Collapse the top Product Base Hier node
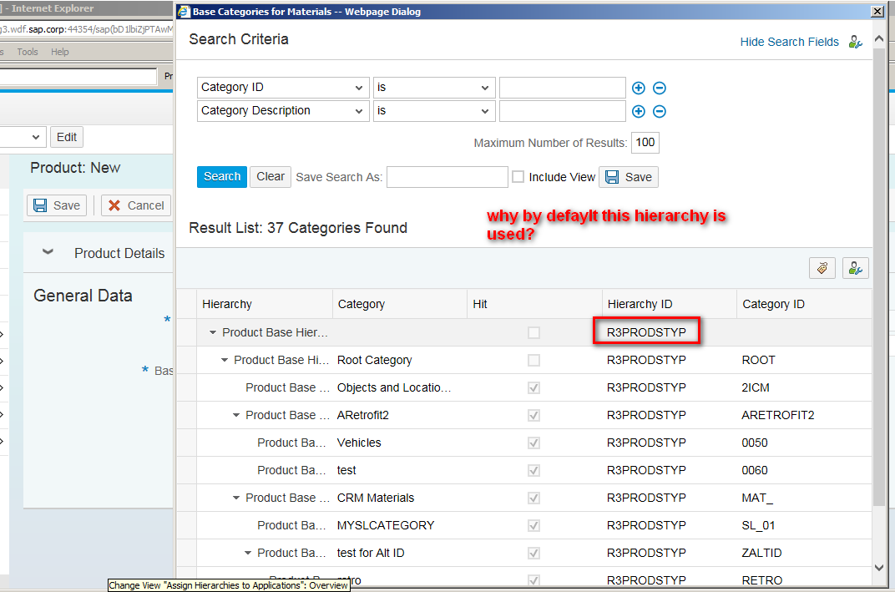Screen dimensions: 895x592 (212, 332)
